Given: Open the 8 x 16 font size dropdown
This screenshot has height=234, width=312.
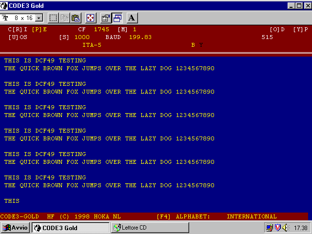Looking at the screenshot, I should (x=39, y=18).
